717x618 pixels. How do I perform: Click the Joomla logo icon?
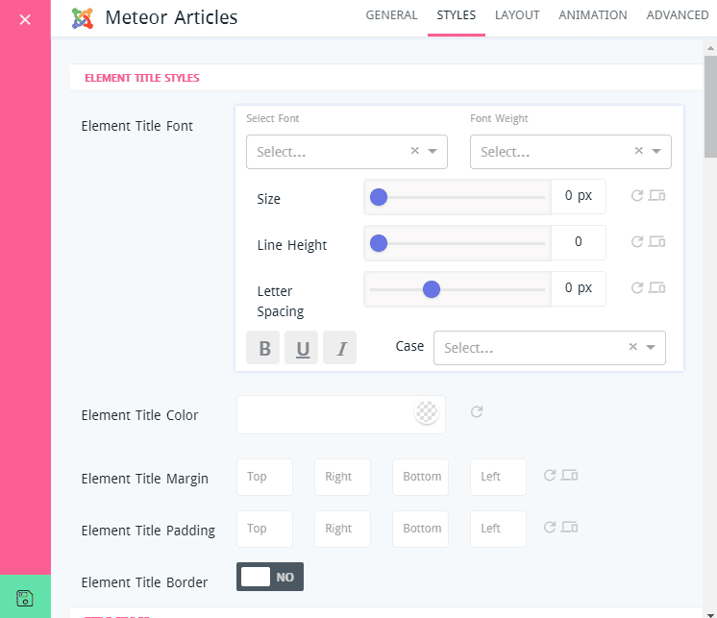pos(83,18)
